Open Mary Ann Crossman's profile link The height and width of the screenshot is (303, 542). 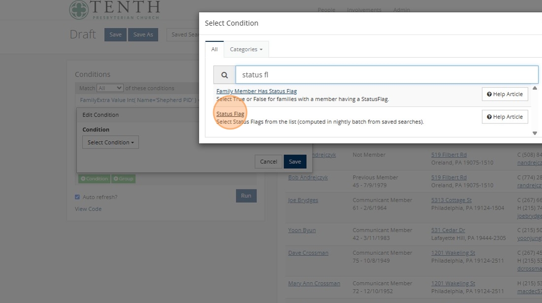(x=314, y=283)
